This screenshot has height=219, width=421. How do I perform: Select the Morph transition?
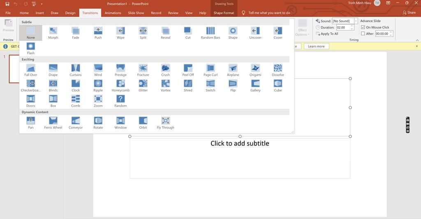tap(53, 33)
